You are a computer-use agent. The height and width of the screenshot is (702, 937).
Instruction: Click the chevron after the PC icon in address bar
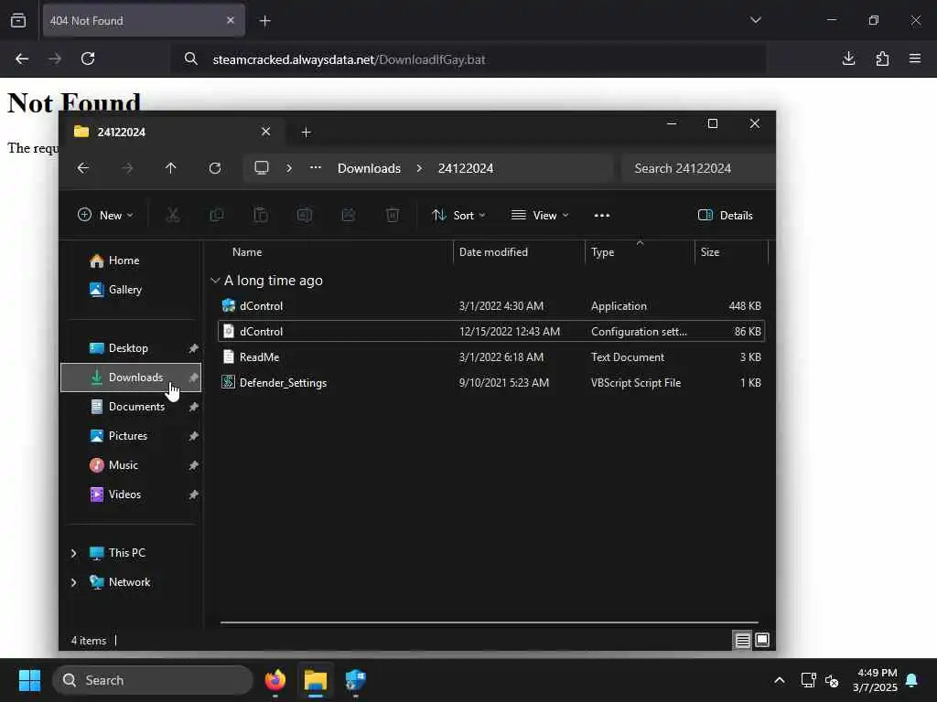pos(289,168)
